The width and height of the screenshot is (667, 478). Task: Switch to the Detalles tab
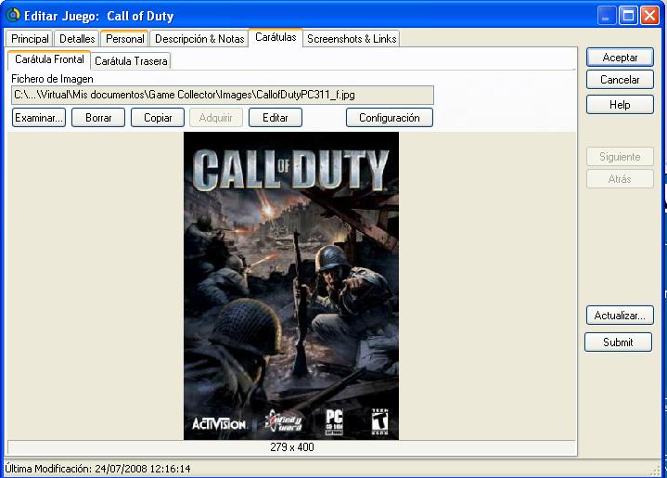pos(77,39)
